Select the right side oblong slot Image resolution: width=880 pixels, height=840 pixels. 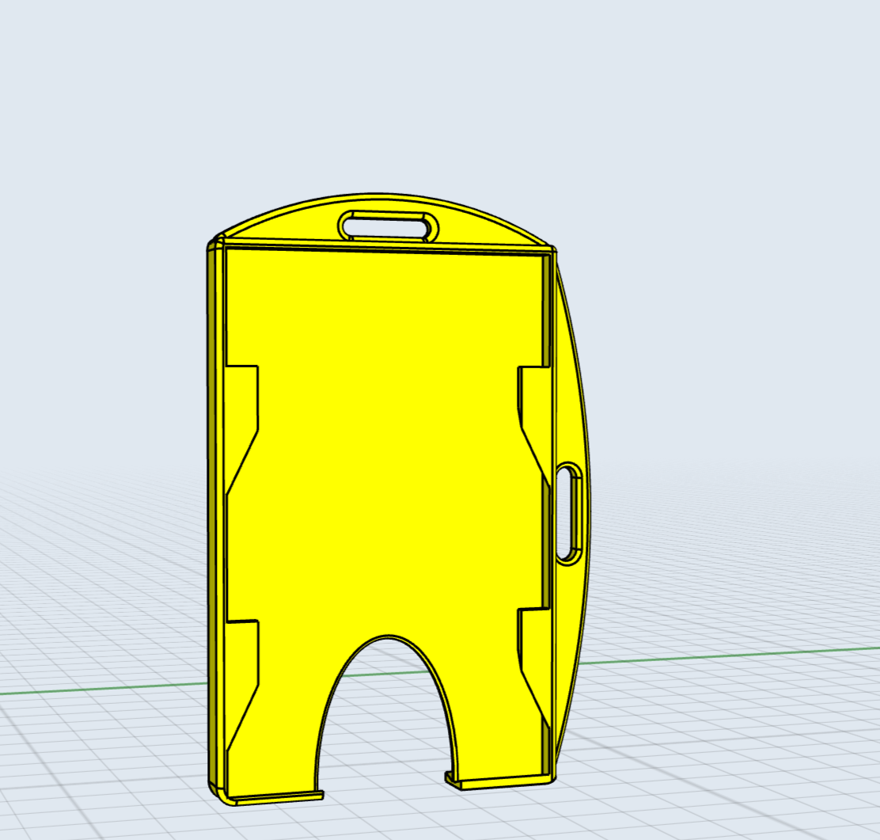click(569, 515)
